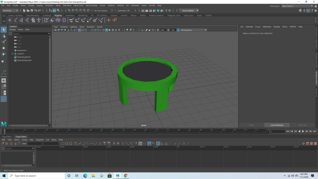Open Chrome from the Windows taskbar

126,176
